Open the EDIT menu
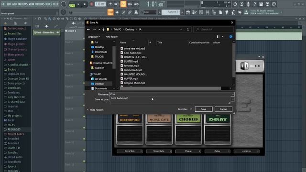This screenshot has width=306, height=172. (9, 4)
